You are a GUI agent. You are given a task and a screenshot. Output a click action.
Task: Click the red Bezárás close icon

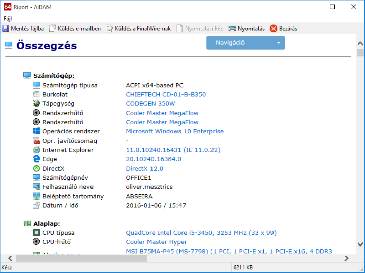pyautogui.click(x=273, y=29)
